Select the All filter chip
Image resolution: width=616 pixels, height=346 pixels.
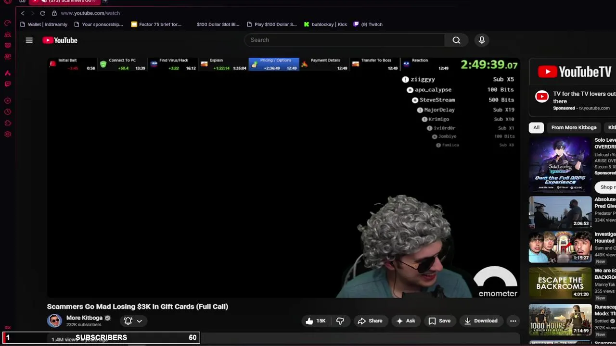(536, 127)
